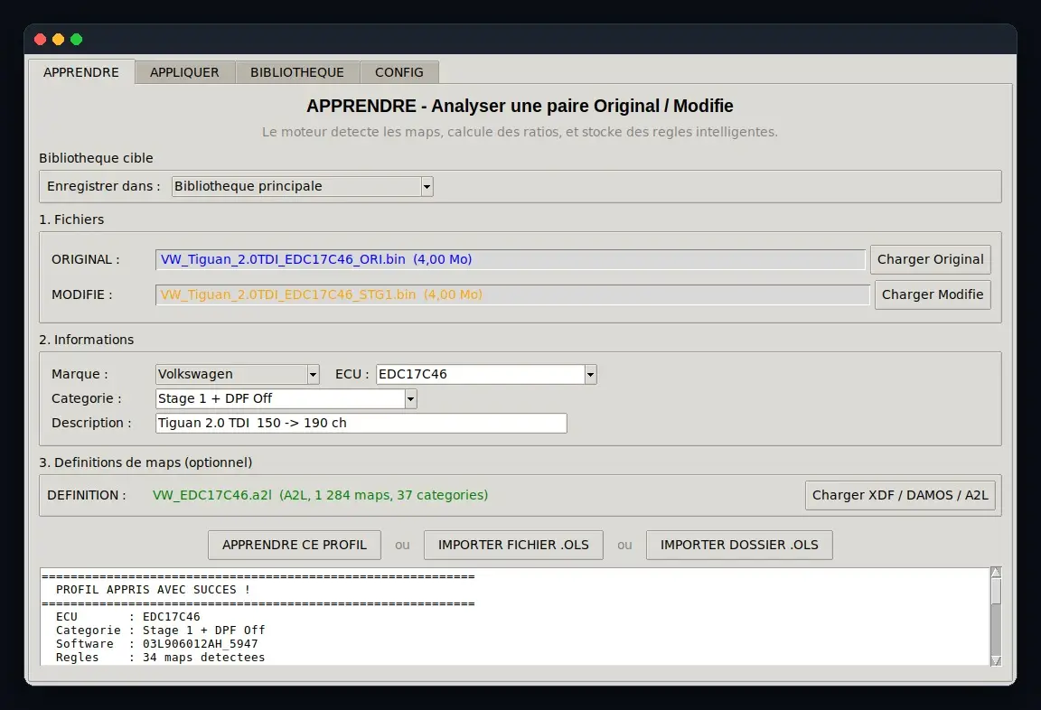This screenshot has width=1041, height=710.
Task: Click Charger XDF / DAMOS / A2L button
Action: pyautogui.click(x=900, y=495)
